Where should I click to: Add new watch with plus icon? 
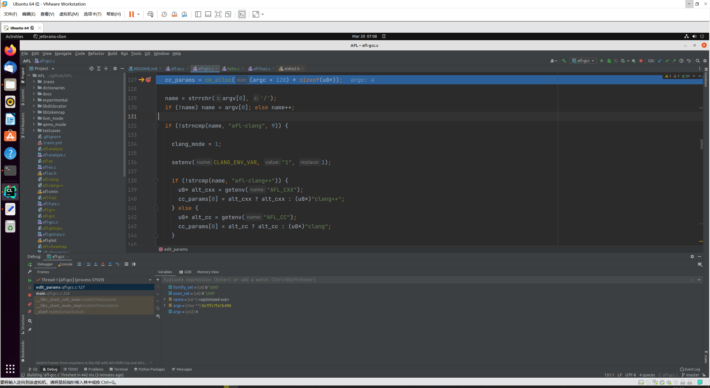[x=158, y=280]
